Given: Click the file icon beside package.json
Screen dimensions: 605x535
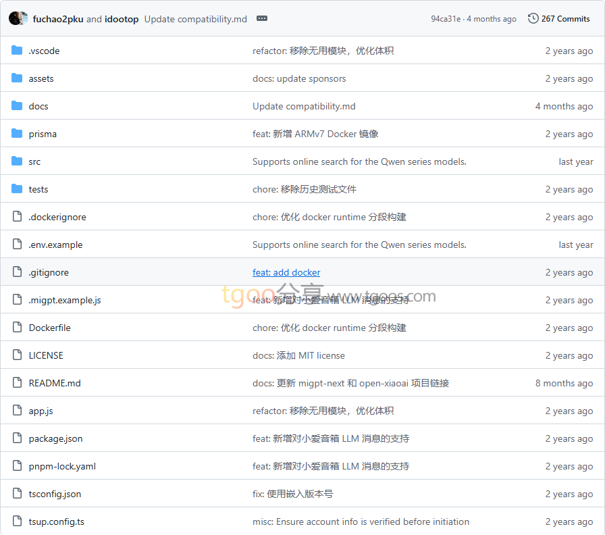Looking at the screenshot, I should tap(17, 438).
